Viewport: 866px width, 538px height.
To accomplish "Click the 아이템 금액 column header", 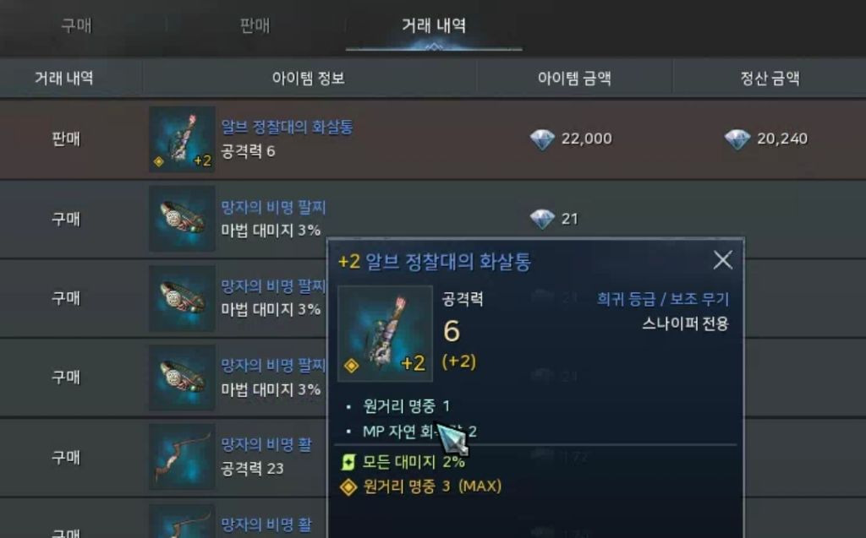I will point(574,79).
